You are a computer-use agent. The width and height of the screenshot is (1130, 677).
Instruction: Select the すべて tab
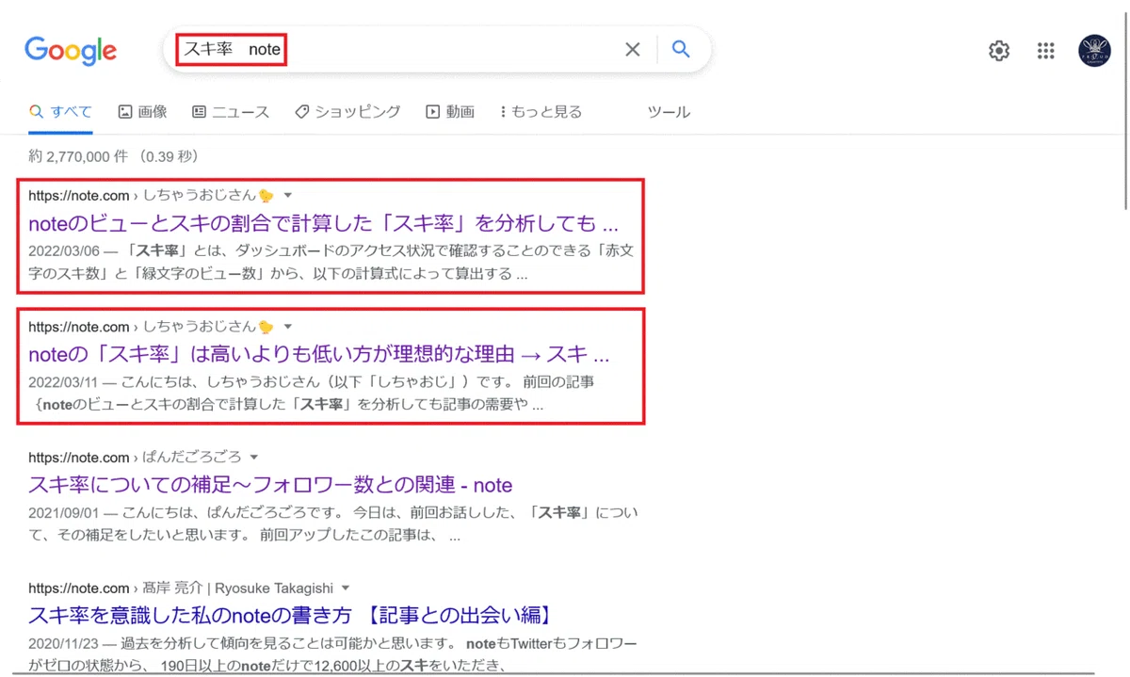pos(60,112)
